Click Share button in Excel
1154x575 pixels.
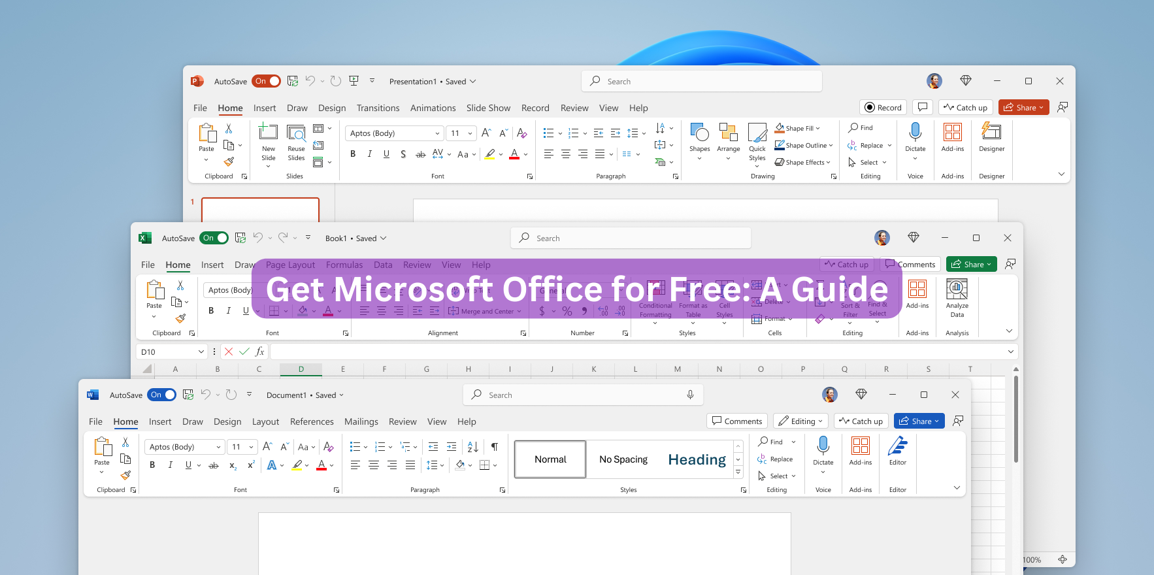coord(971,264)
